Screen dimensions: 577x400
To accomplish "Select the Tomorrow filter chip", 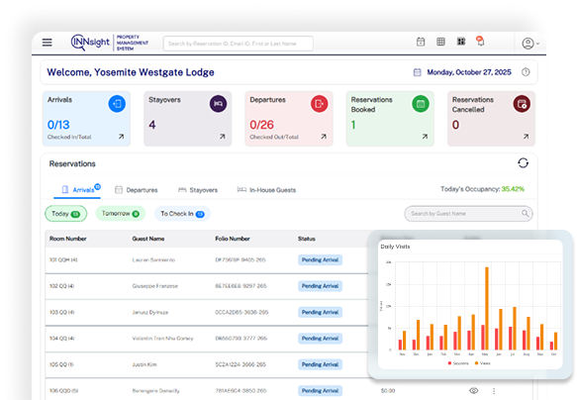I will point(121,214).
